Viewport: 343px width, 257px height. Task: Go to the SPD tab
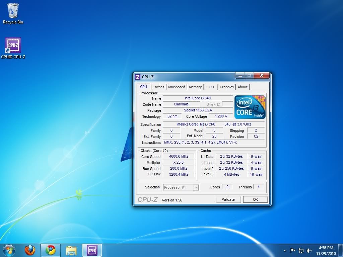click(x=210, y=87)
